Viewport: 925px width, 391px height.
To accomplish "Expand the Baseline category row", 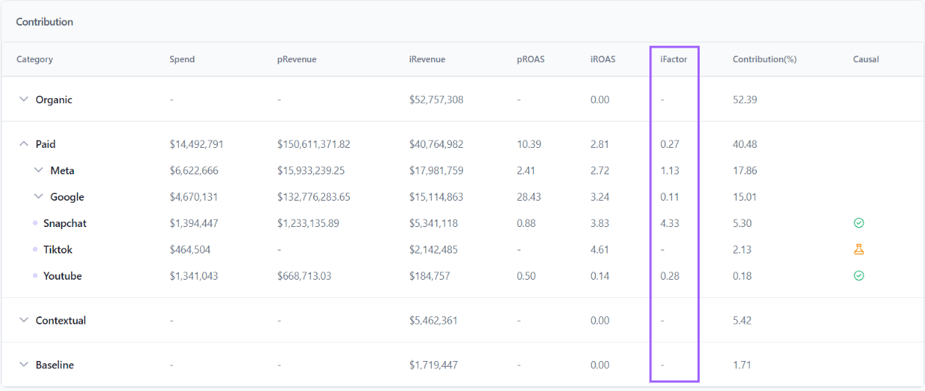I will click(23, 365).
